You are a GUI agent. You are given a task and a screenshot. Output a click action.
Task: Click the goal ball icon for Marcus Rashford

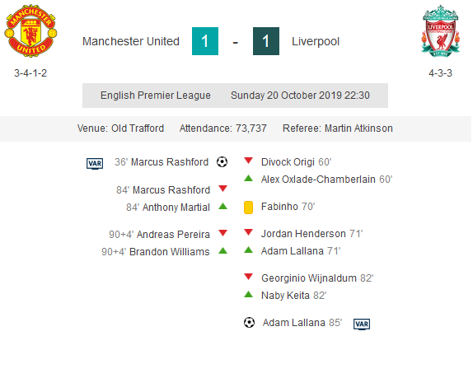(222, 162)
